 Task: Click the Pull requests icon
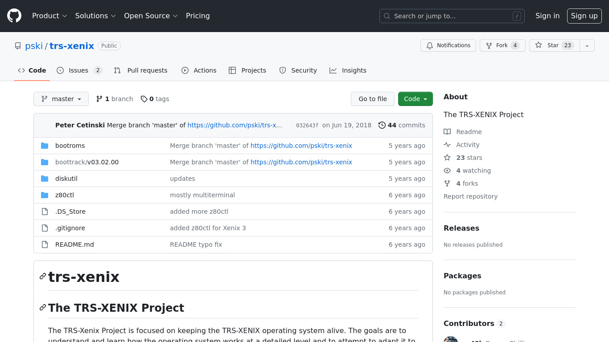tap(117, 70)
